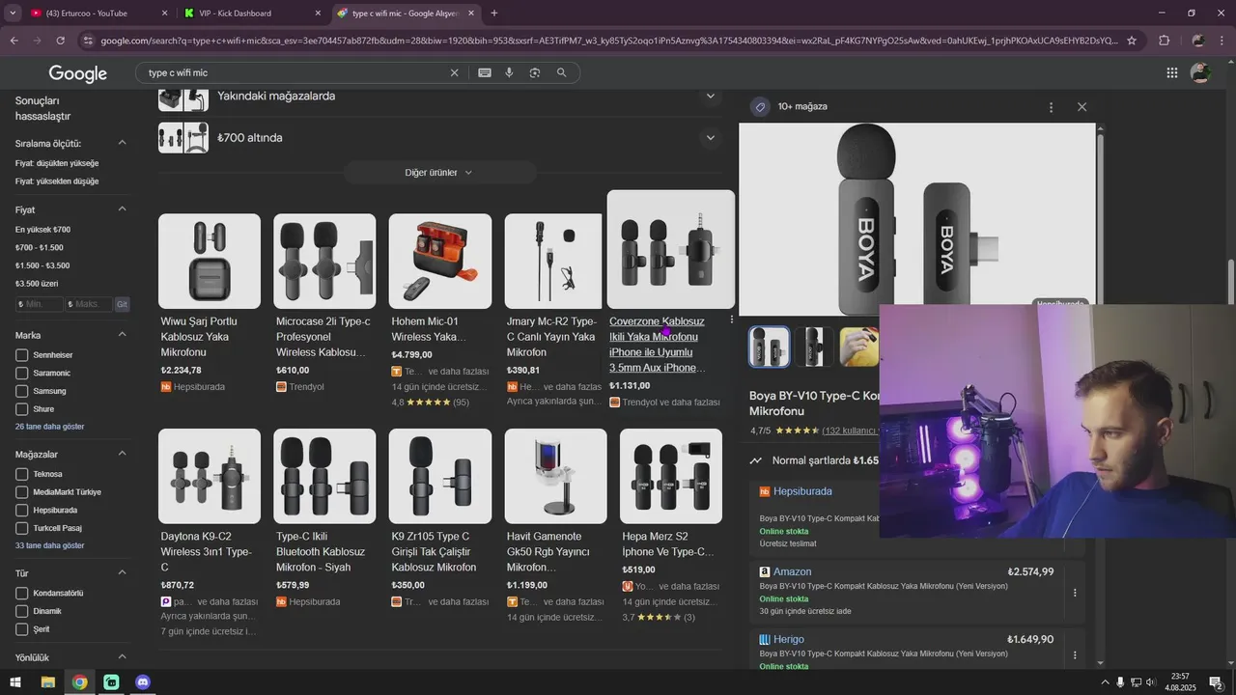Collapse the Mağazalar filter section
Viewport: 1236px width, 695px height.
pyautogui.click(x=123, y=454)
